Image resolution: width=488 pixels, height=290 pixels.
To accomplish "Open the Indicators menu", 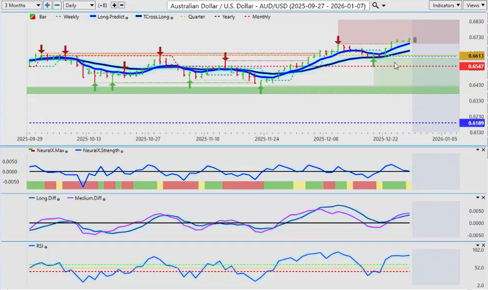I will click(x=445, y=5).
